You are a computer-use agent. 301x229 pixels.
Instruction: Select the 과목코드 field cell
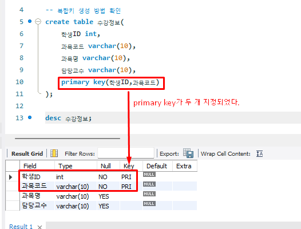37,186
